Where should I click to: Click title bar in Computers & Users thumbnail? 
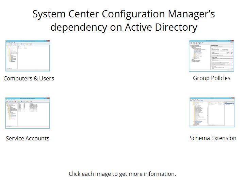[x=28, y=41]
